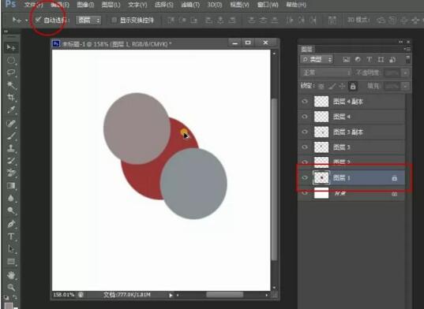The width and height of the screenshot is (424, 309).
Task: Select the Zoom tool in the toolbox
Action: (11, 288)
